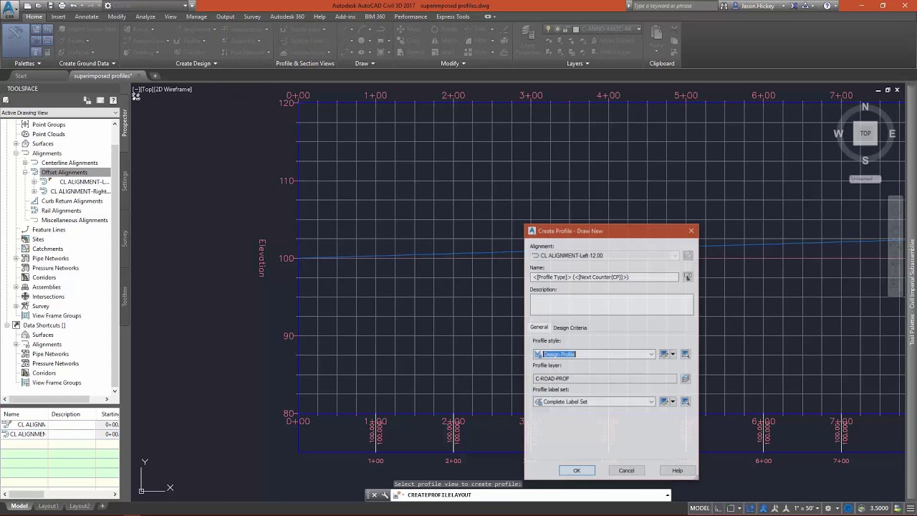Click Toolspace help question mark icon
917x516 pixels.
pos(112,100)
